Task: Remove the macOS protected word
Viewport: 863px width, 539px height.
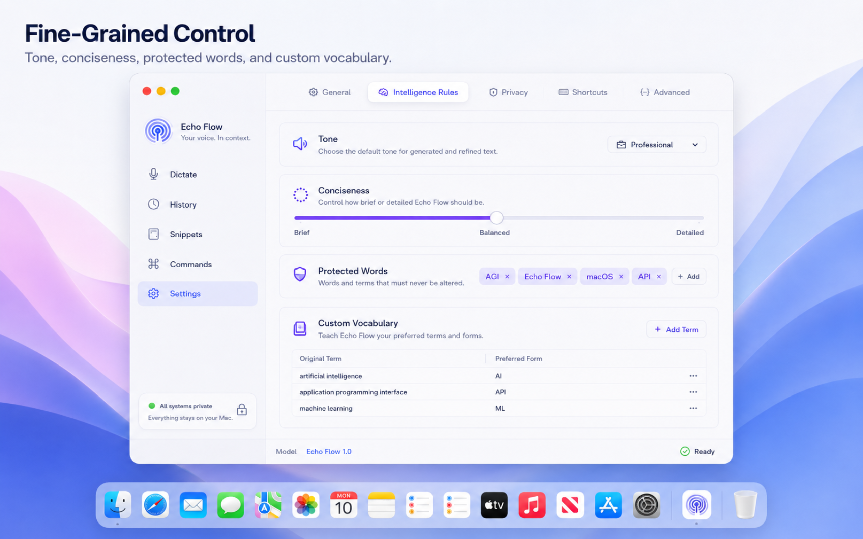Action: (621, 277)
